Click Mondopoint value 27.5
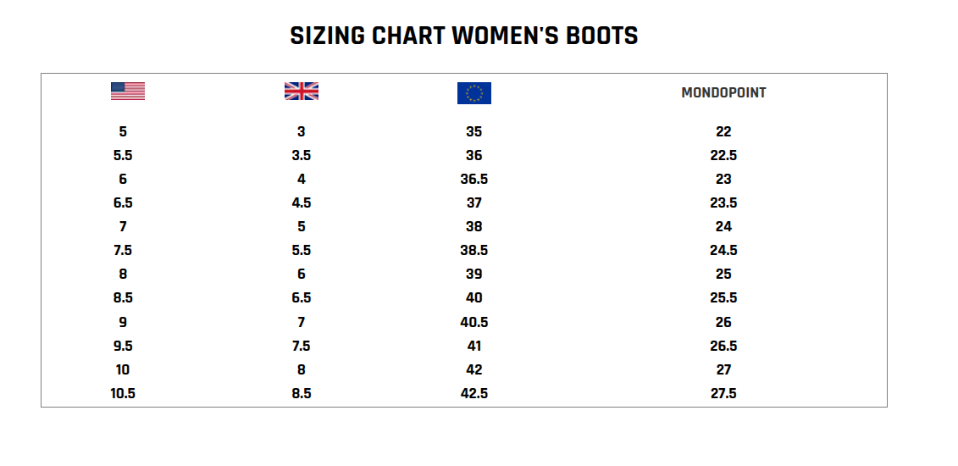The width and height of the screenshot is (958, 466). (x=723, y=393)
